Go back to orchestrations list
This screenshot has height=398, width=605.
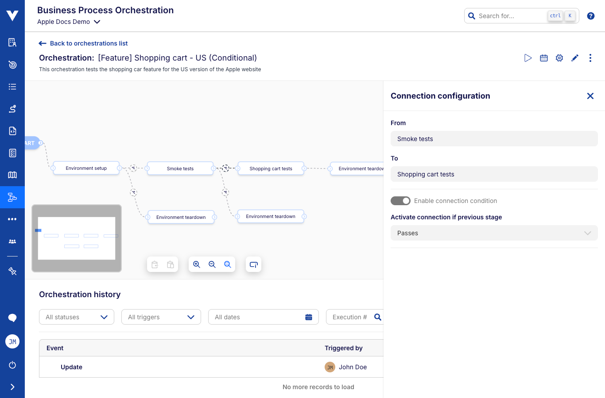(83, 43)
